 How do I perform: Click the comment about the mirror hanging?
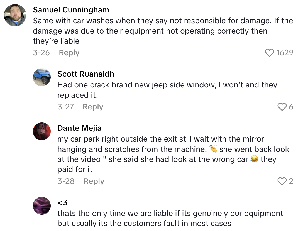[173, 154]
